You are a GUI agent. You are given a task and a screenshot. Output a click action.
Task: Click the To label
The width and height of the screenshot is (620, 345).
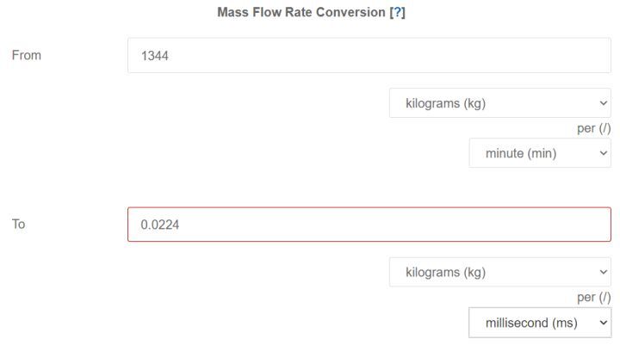tap(19, 224)
